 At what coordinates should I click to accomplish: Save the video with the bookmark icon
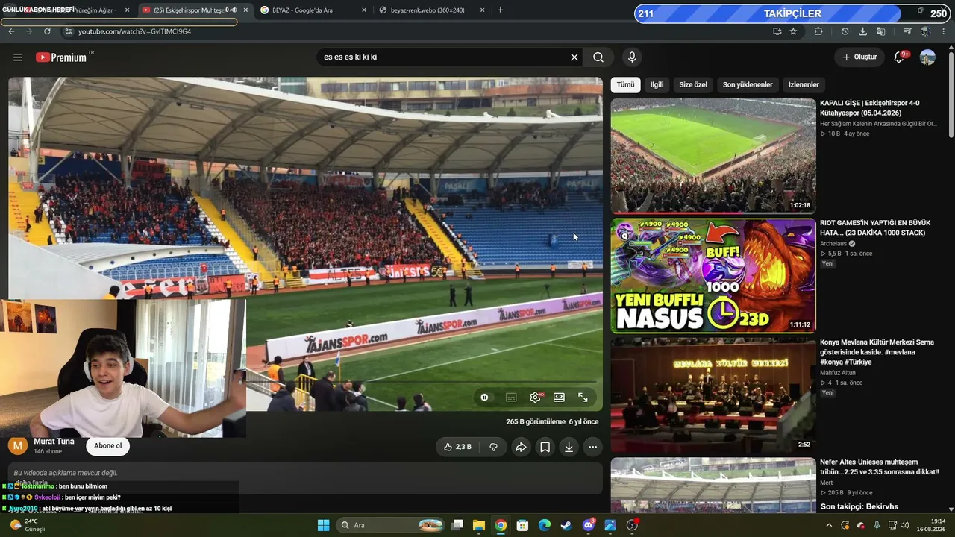click(x=545, y=447)
